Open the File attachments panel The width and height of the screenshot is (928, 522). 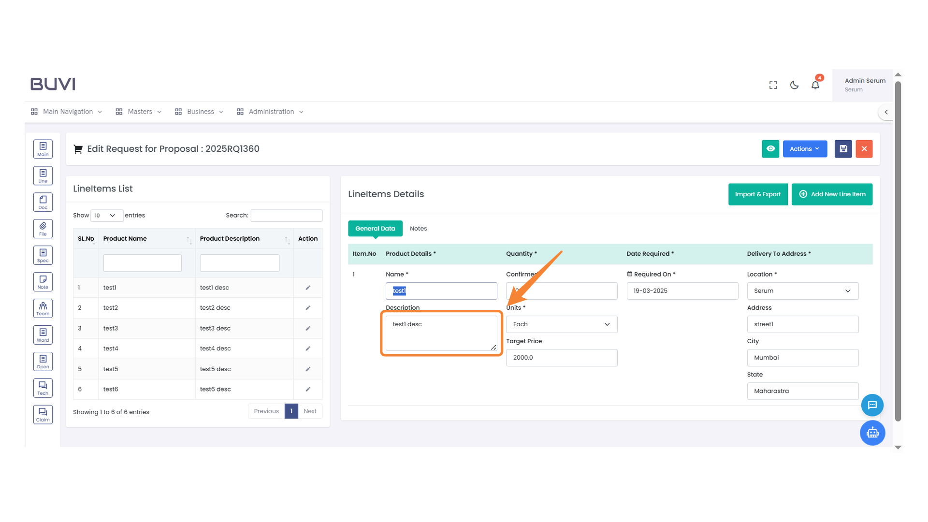click(43, 228)
